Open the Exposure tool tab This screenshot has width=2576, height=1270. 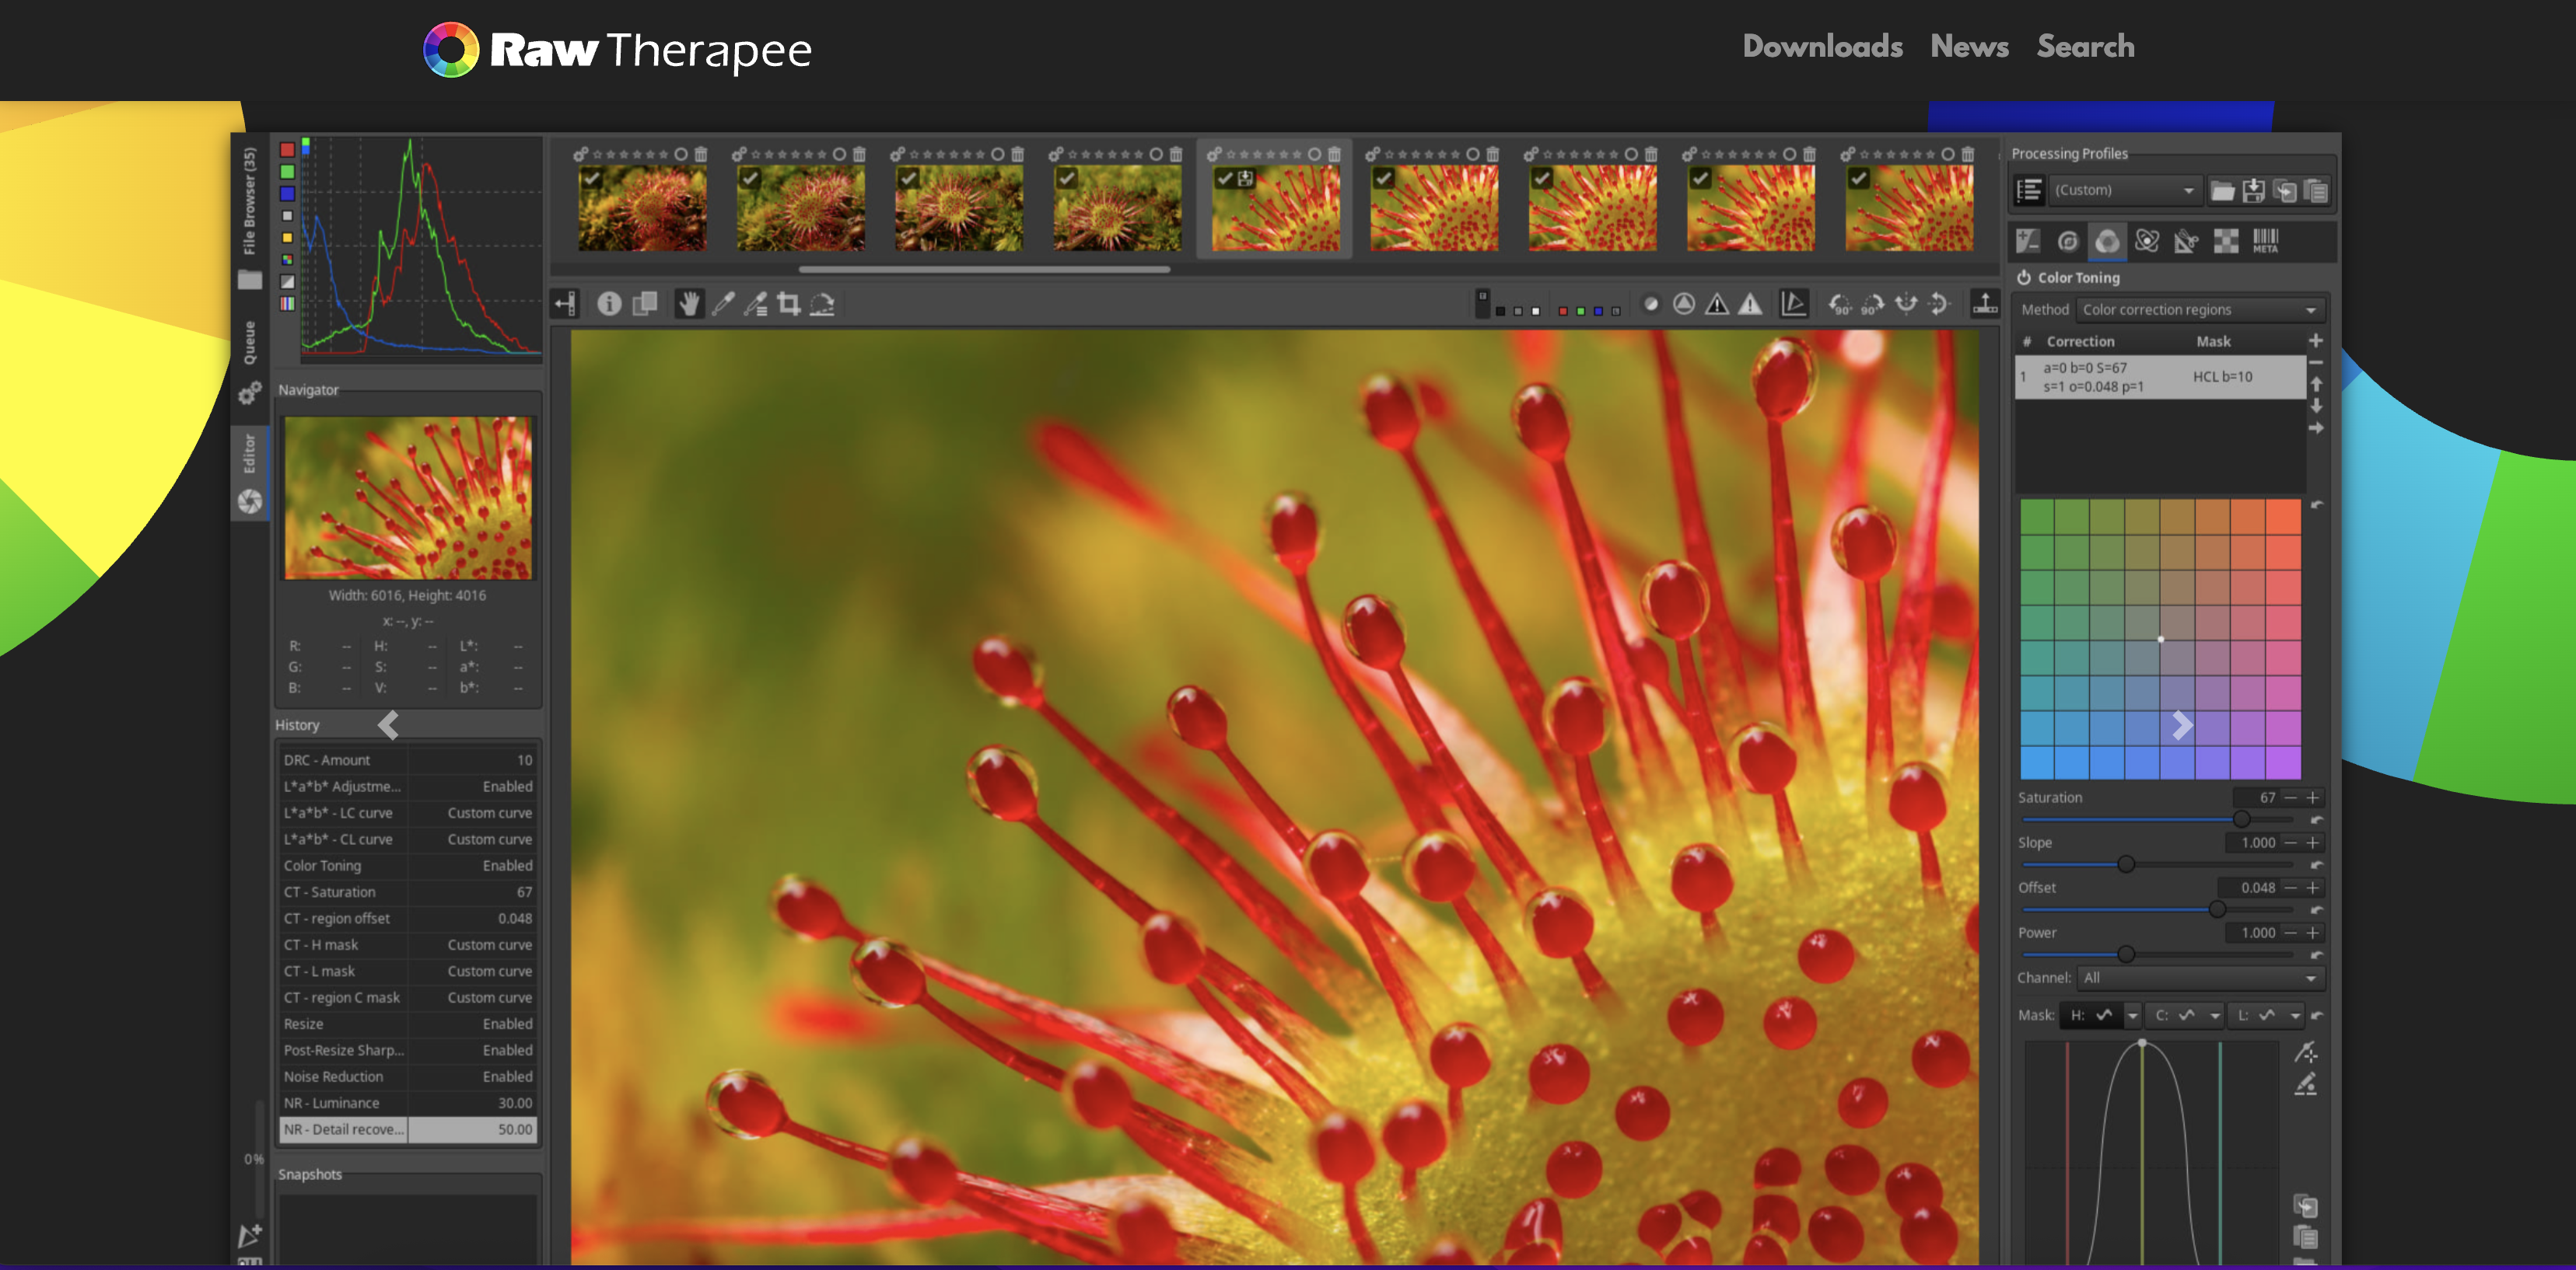(x=2028, y=241)
